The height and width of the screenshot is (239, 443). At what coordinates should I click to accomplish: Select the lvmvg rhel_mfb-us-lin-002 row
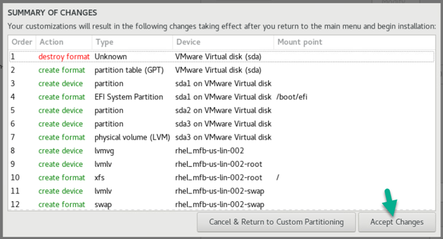(222, 151)
